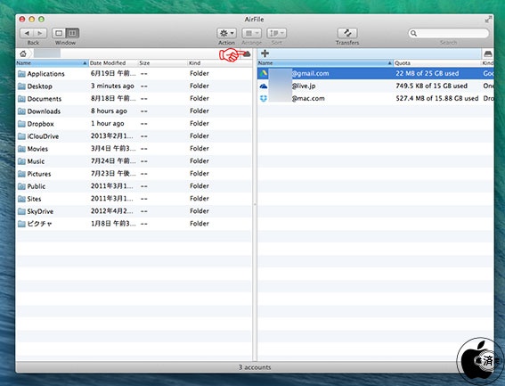The width and height of the screenshot is (505, 386).
Task: Select the Sites folder
Action: tap(134, 199)
